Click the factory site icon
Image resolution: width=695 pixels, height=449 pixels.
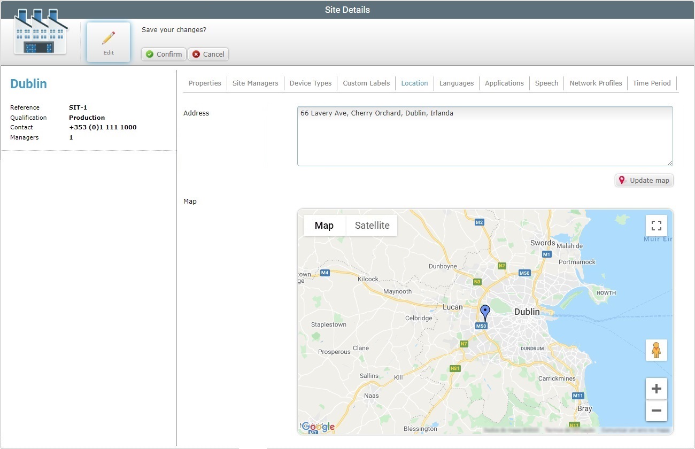point(40,33)
